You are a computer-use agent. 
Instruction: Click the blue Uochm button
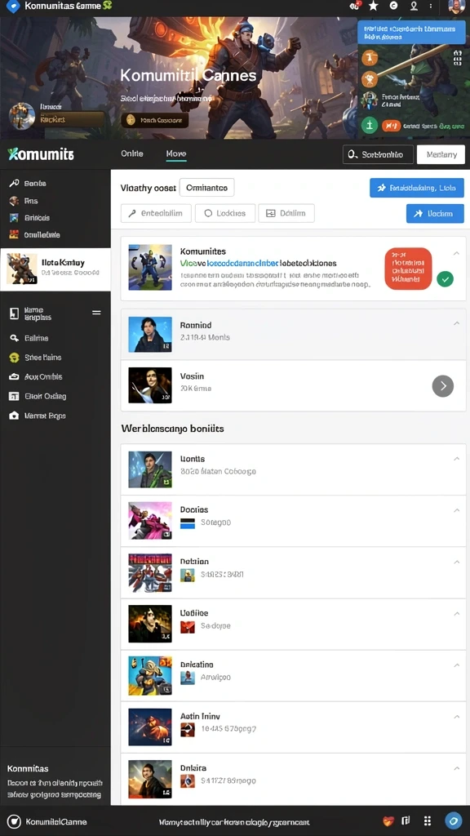coord(435,213)
